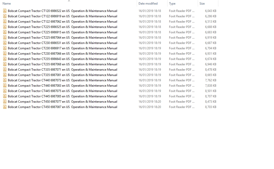Image resolution: width=274 pixels, height=169 pixels.
Task: Click file name Bobcat Compact Tractor CT445 6987075
Action: (x=63, y=91)
